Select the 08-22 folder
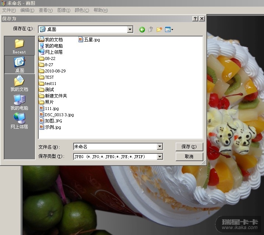Viewport: 264px width, 235px height. coord(47,58)
